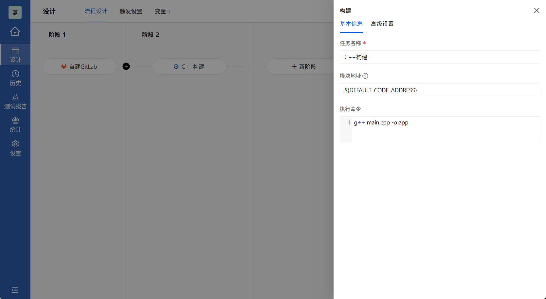
Task: Open 统计 via pentagon icon
Action: click(x=15, y=124)
